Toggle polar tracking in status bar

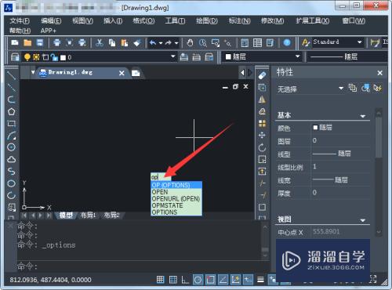pyautogui.click(x=198, y=280)
